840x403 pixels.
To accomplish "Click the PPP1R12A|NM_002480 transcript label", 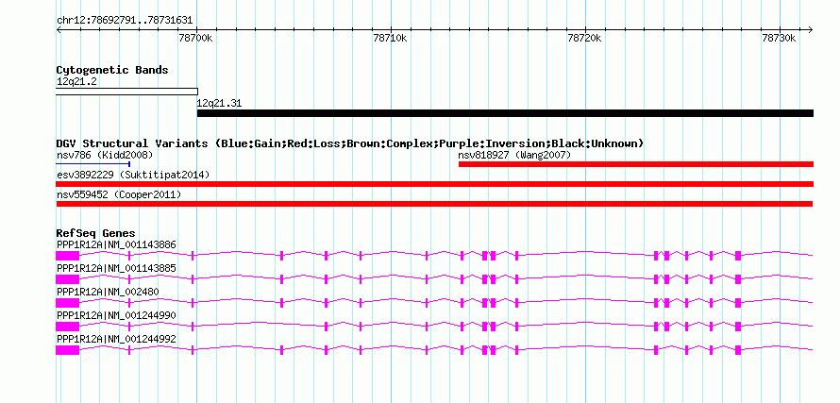I will (108, 292).
